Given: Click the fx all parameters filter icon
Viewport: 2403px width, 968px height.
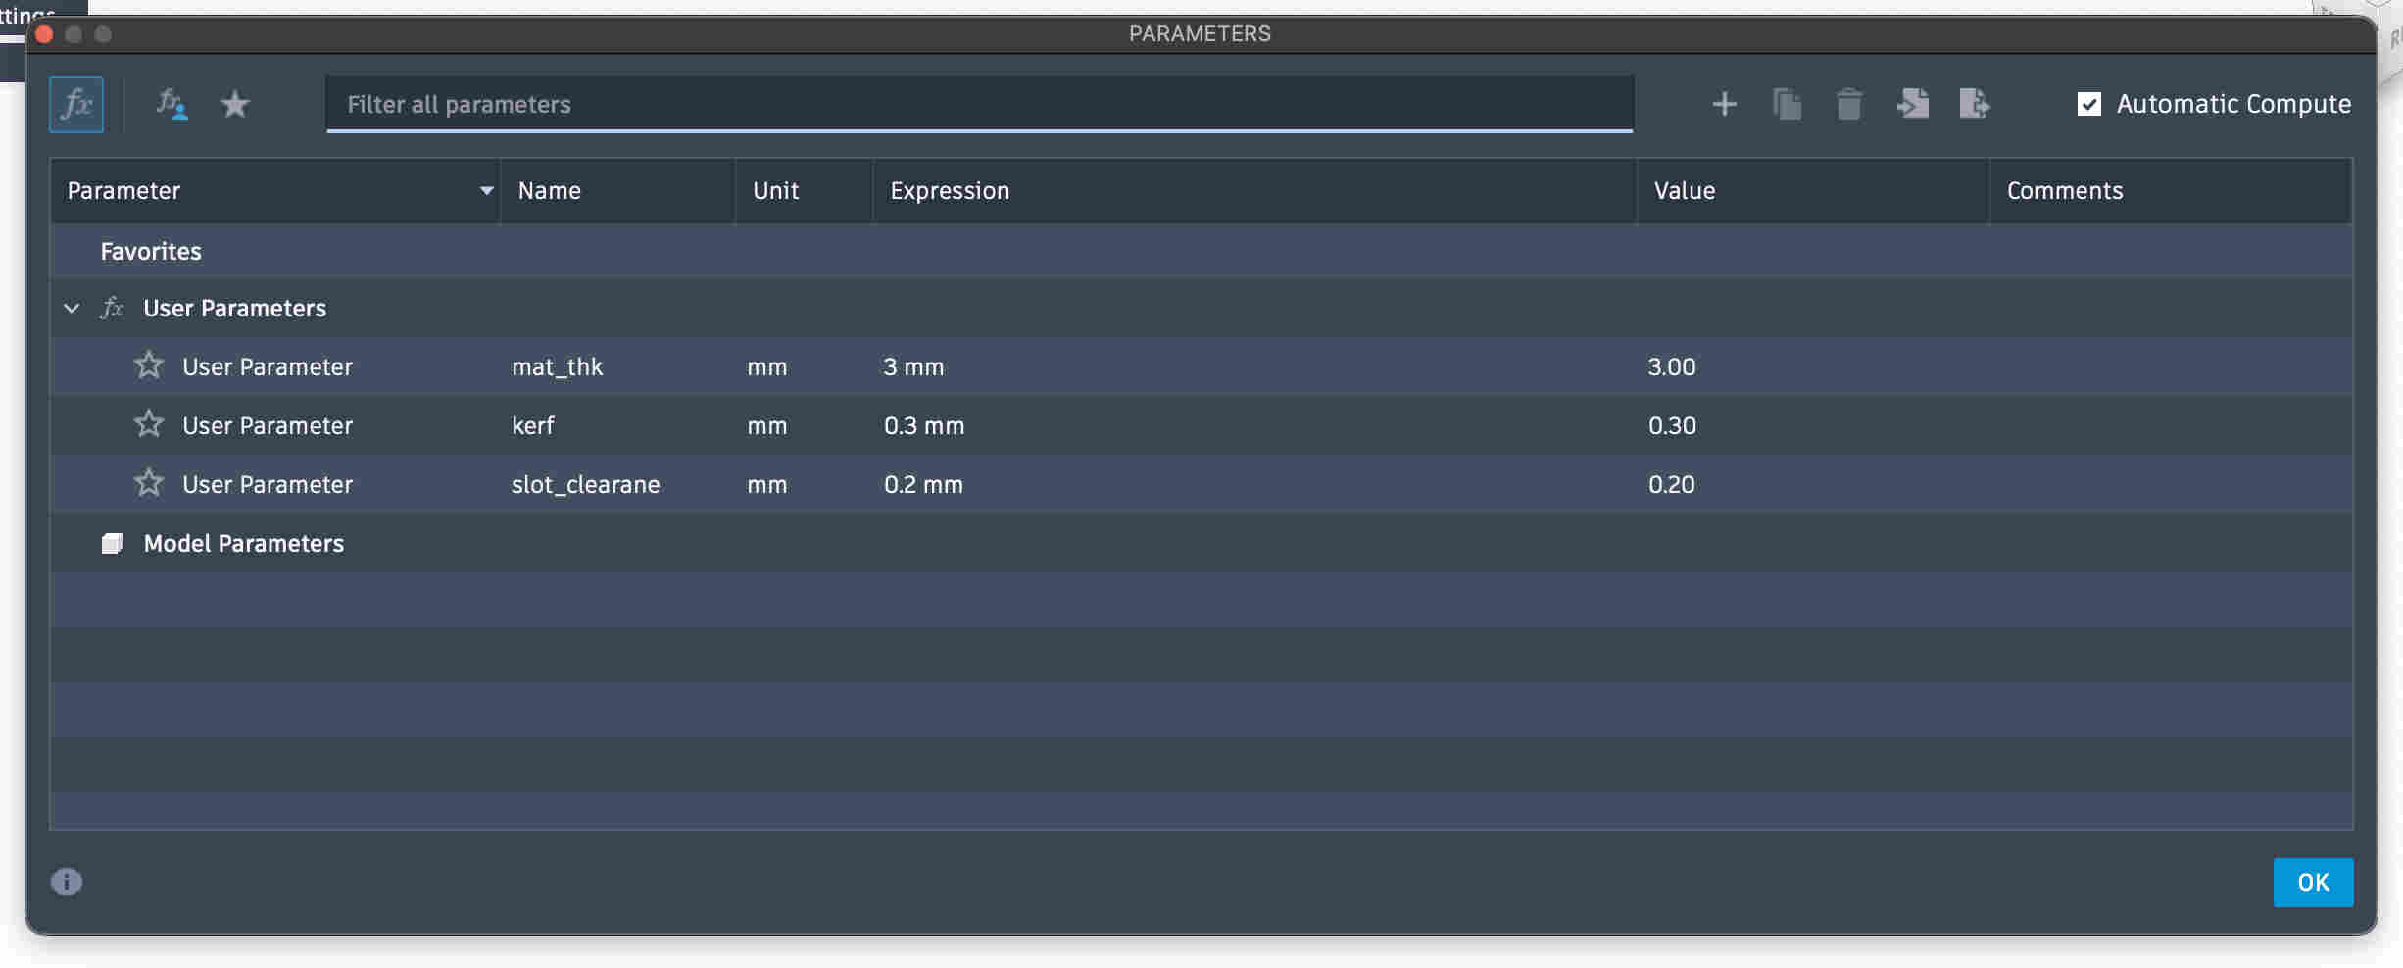Looking at the screenshot, I should pyautogui.click(x=76, y=104).
